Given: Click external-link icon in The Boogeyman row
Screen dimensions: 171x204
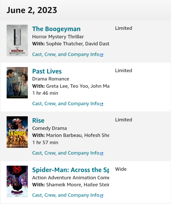Looking at the screenshot, I should click(102, 55).
